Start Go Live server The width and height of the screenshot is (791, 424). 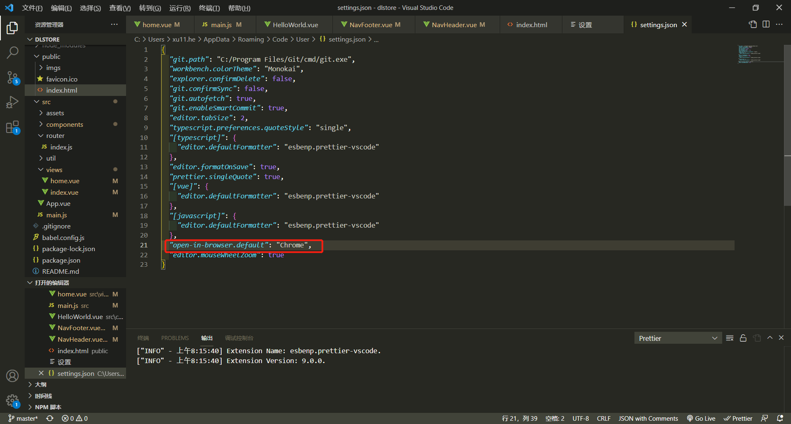701,418
